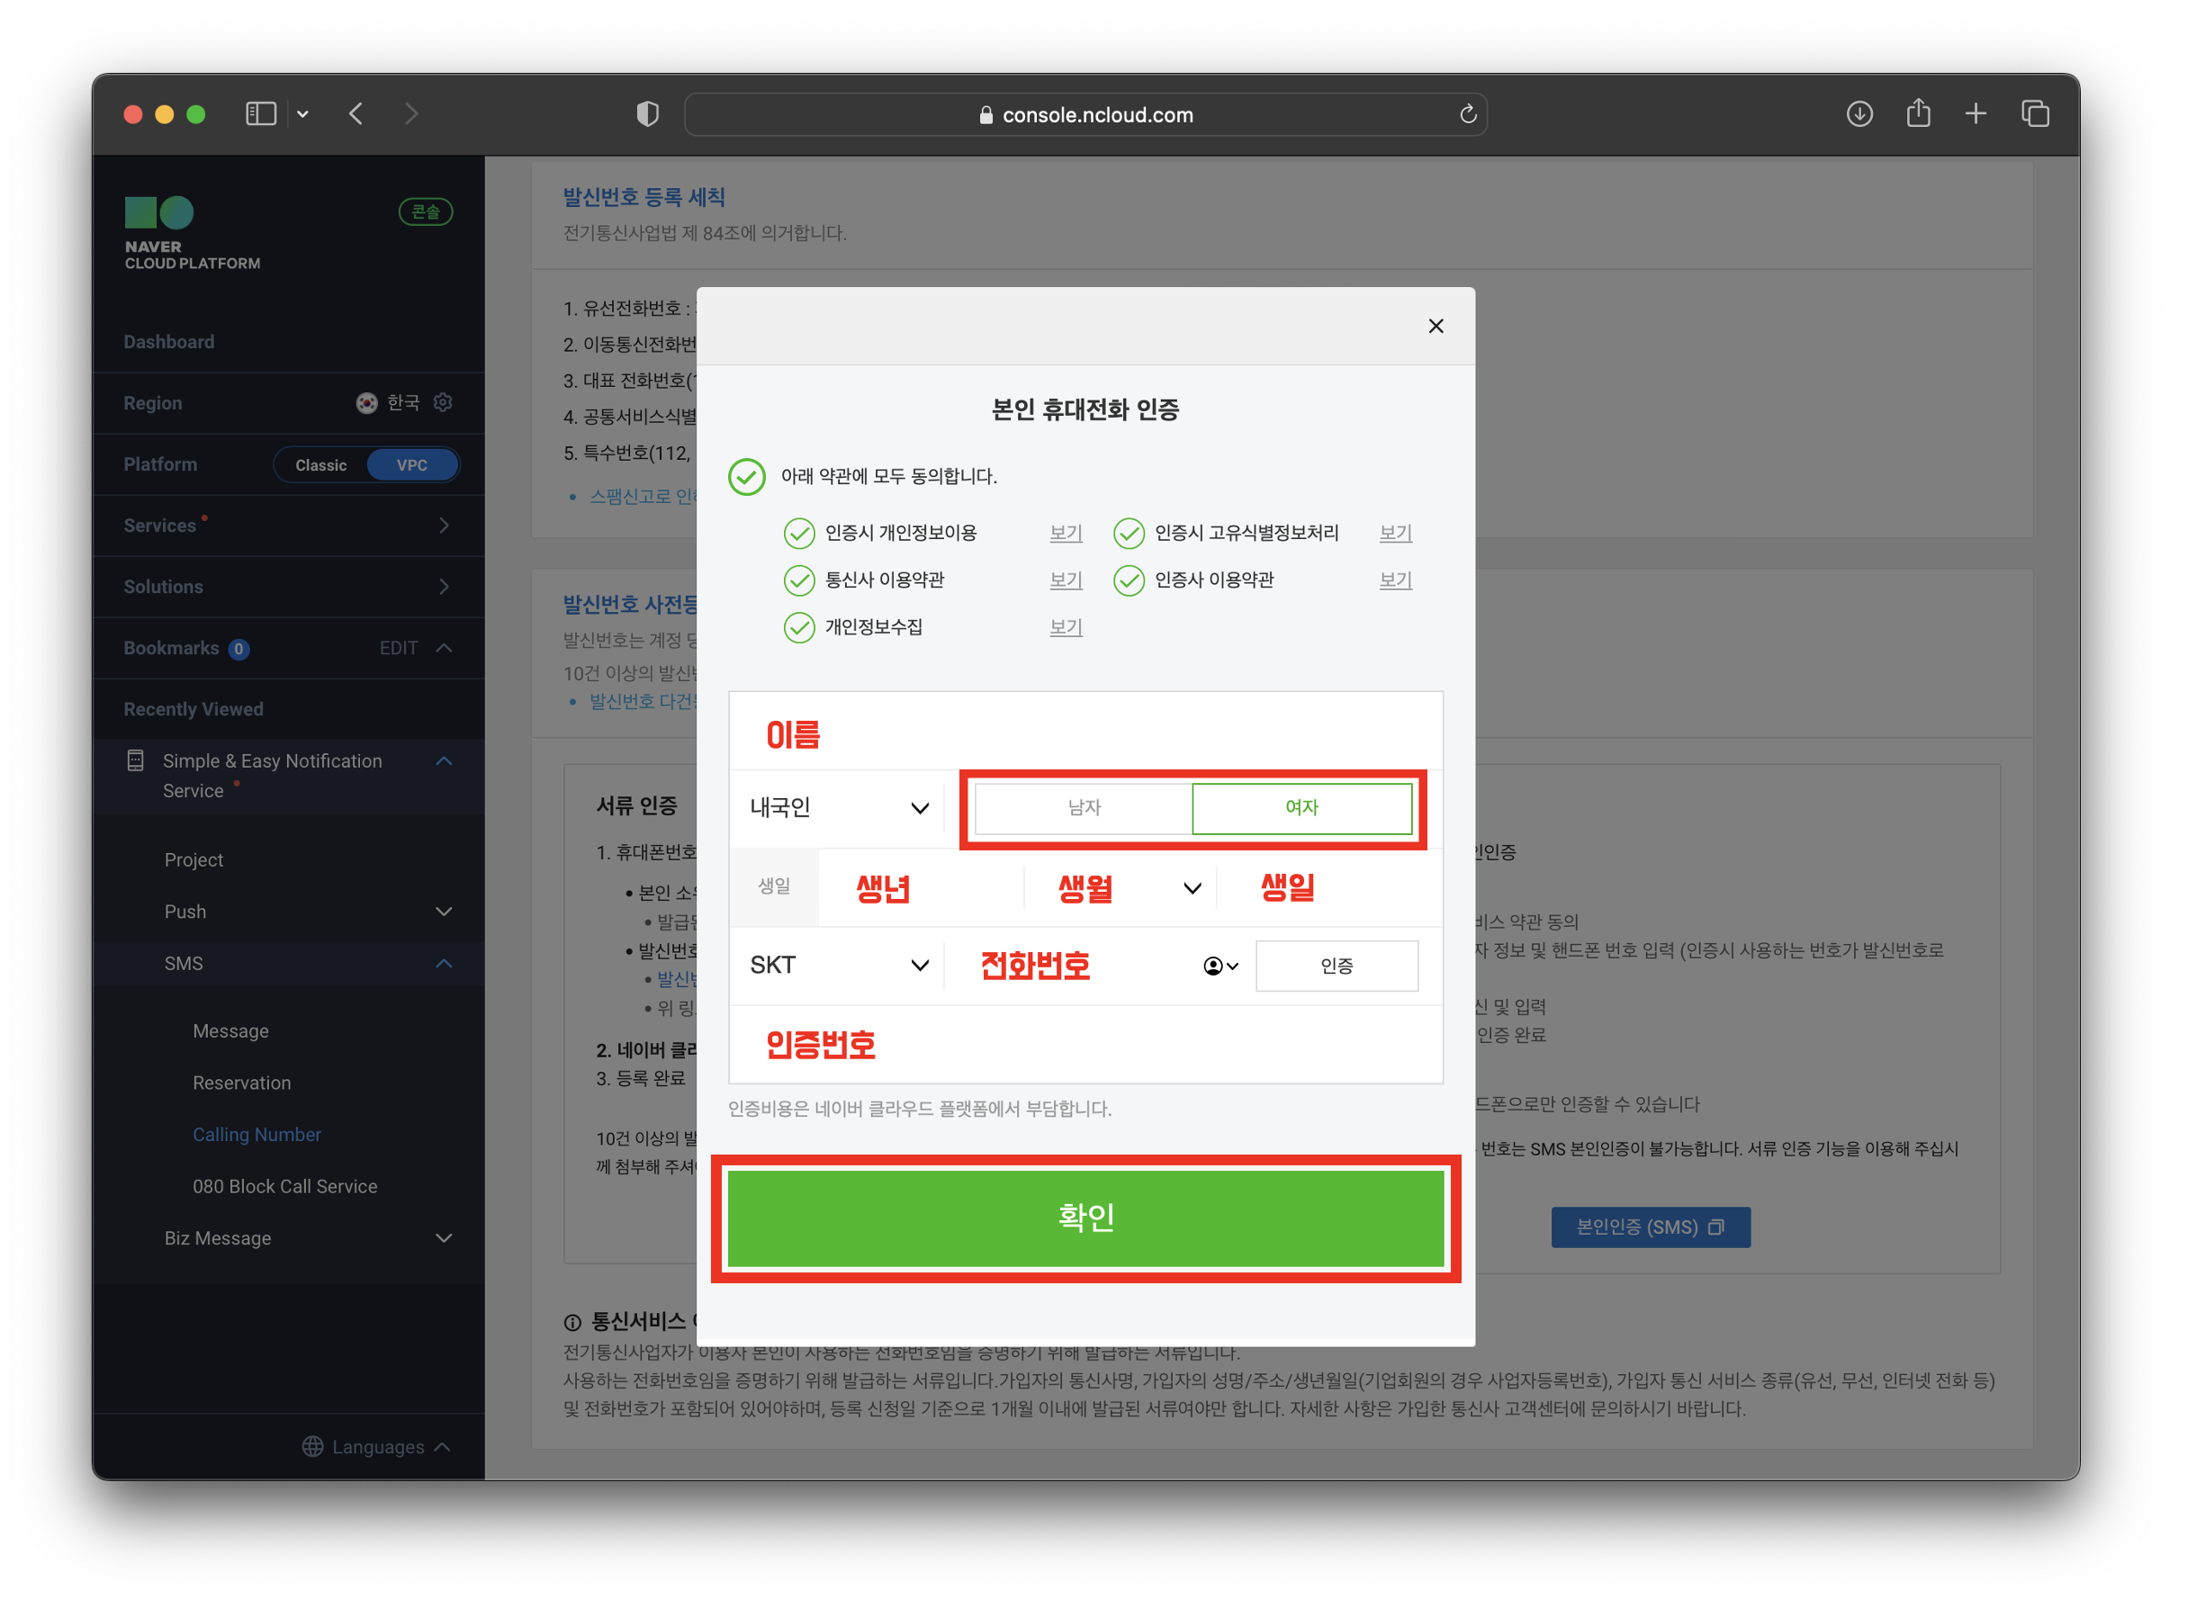
Task: Switch platform to Classic
Action: click(320, 465)
